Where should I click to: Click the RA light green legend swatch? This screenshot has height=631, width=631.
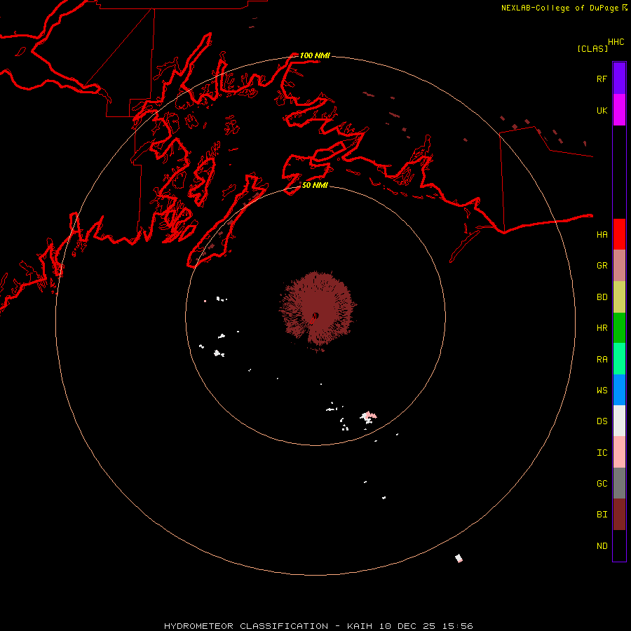[x=619, y=358]
